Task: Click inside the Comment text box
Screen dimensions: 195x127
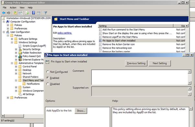Action: click(140, 77)
